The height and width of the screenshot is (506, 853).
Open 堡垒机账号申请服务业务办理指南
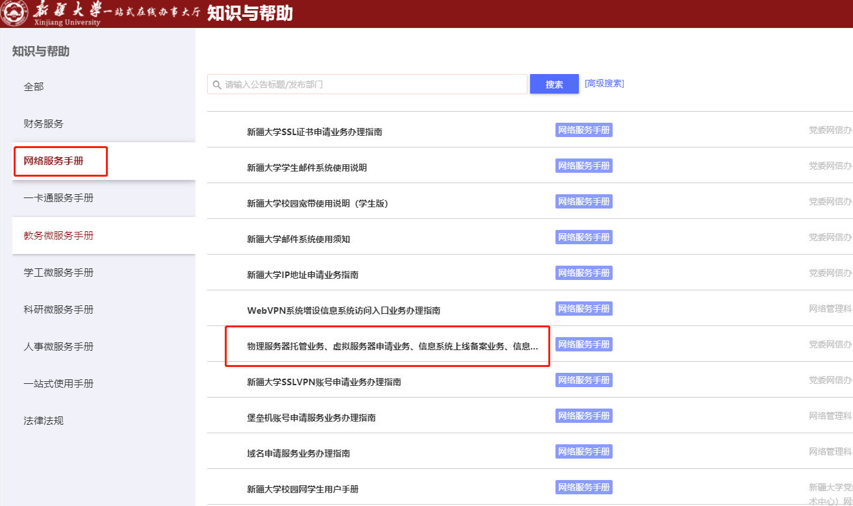311,418
